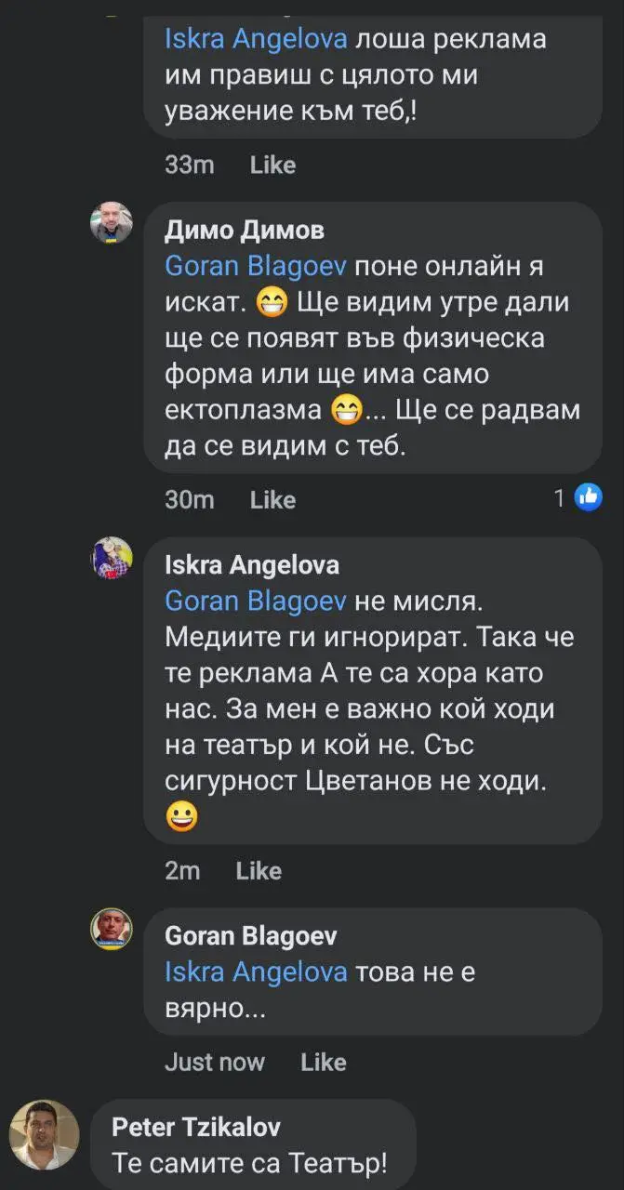Click Iskra Angelova mention in top comment

click(x=256, y=39)
